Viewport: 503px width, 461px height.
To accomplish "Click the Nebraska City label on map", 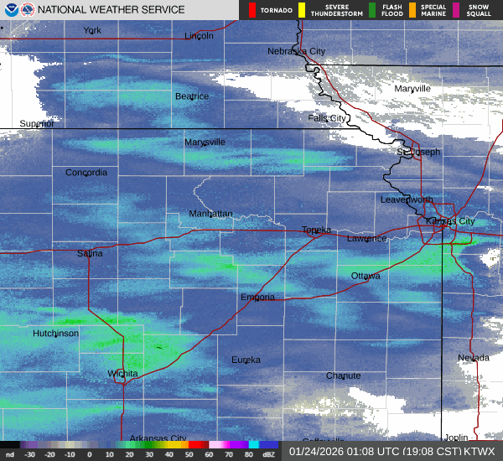I will click(x=296, y=51).
